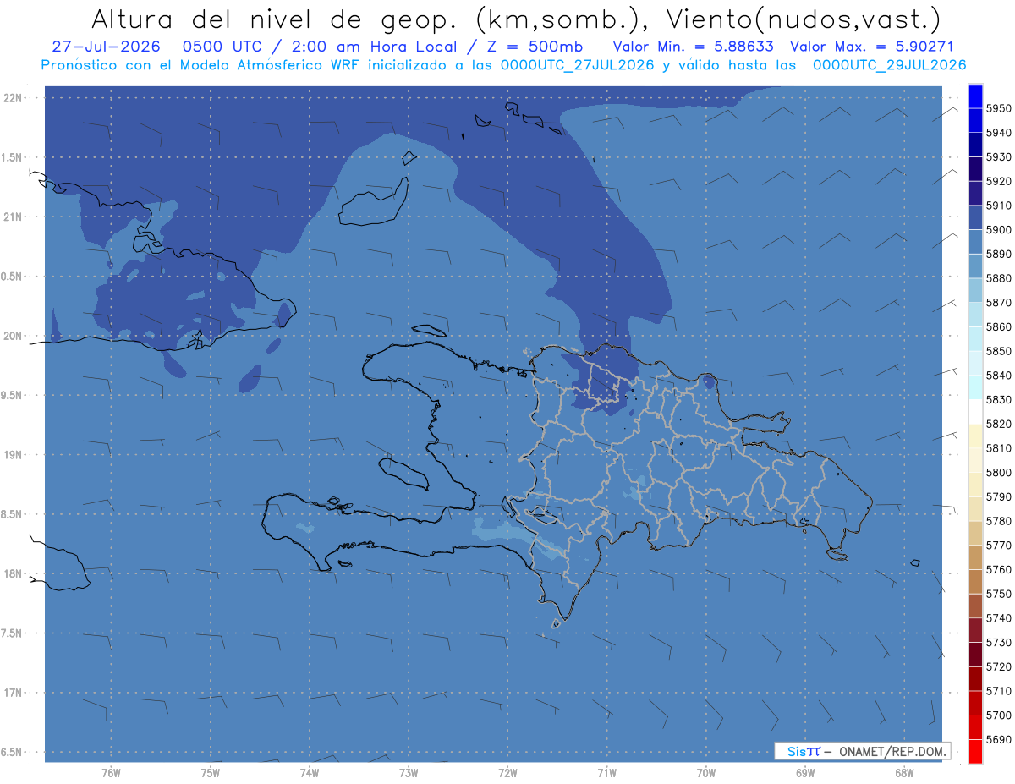Select the 'Valor Min. = 5.88633' text
The height and width of the screenshot is (784, 1015).
click(x=693, y=47)
